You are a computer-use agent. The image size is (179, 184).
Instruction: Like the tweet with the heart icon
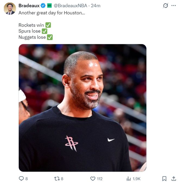[x=93, y=179]
